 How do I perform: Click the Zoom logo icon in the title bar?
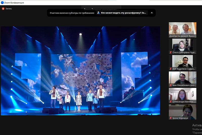point(2,3)
